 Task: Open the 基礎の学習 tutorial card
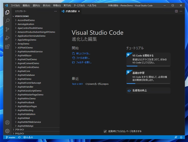click(148, 77)
